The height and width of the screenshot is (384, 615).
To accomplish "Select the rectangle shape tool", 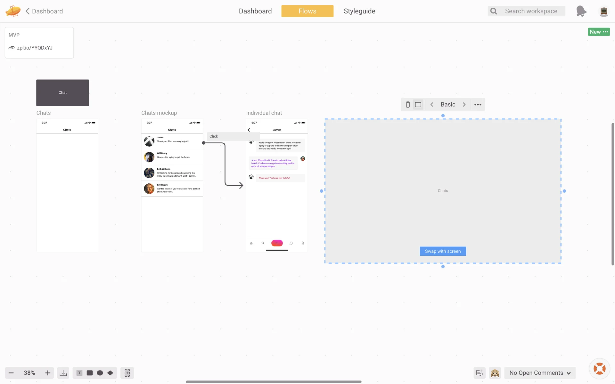I will [90, 373].
